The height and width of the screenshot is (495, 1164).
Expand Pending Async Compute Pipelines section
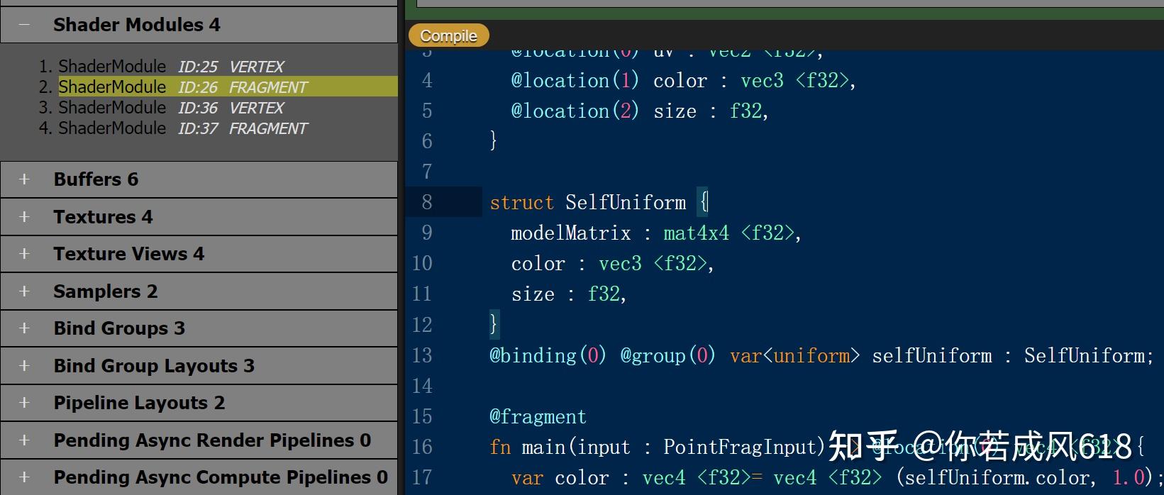coord(25,477)
